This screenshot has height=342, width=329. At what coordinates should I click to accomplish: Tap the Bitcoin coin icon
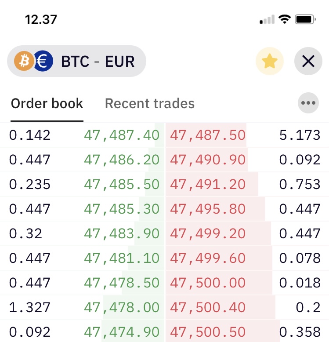pos(24,61)
